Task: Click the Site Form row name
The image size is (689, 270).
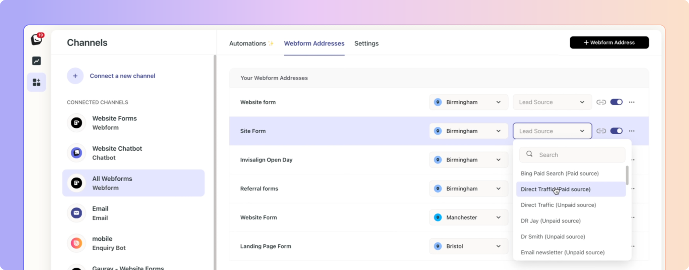Action: pos(253,131)
